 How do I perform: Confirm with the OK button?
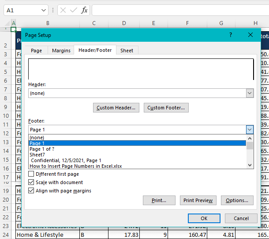(204, 218)
